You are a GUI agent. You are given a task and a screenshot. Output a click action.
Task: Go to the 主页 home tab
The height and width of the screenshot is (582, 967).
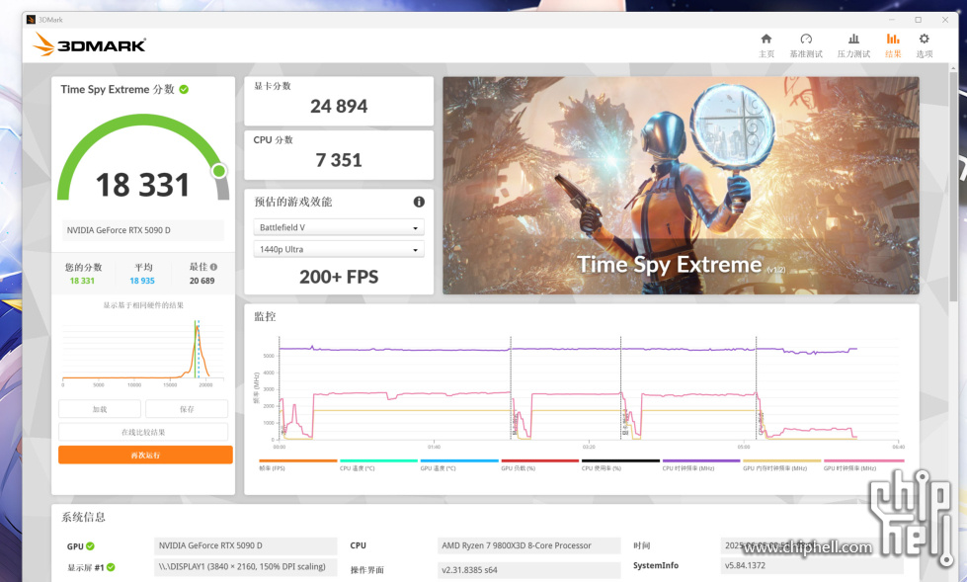(766, 45)
